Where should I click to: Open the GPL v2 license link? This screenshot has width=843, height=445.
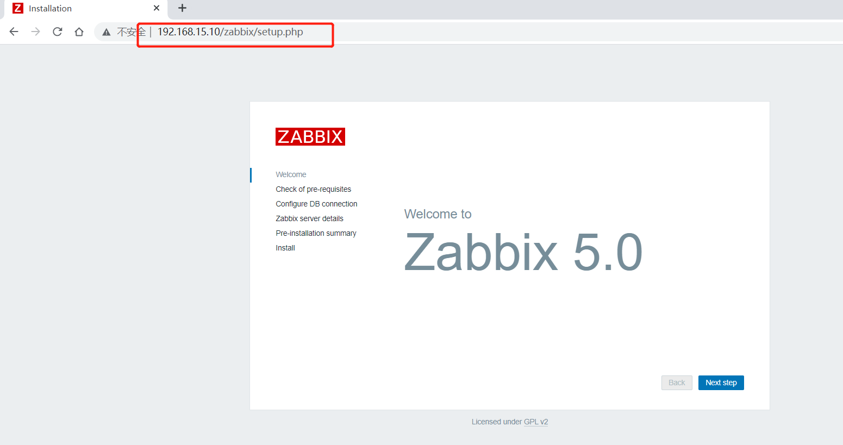536,422
